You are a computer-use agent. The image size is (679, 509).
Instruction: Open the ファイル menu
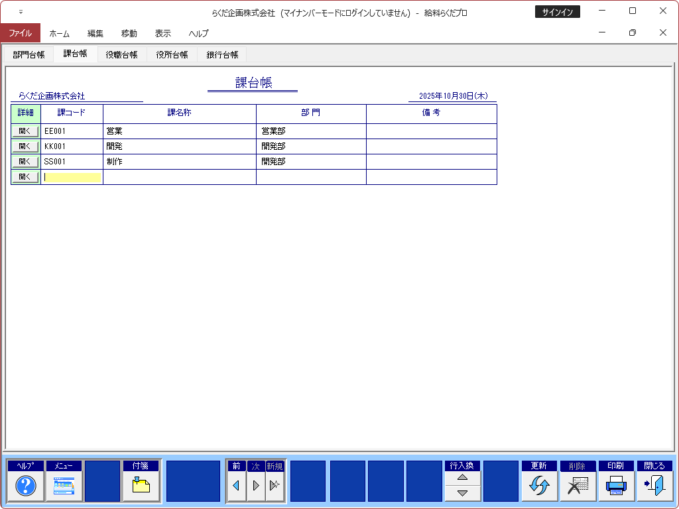pos(20,33)
